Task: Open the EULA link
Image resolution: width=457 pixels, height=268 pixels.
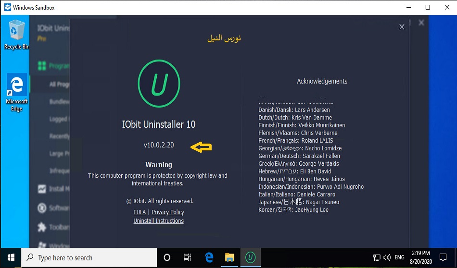Action: pyautogui.click(x=139, y=212)
